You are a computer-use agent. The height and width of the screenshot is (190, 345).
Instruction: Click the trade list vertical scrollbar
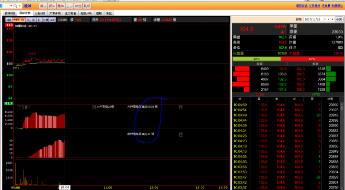(x=342, y=146)
